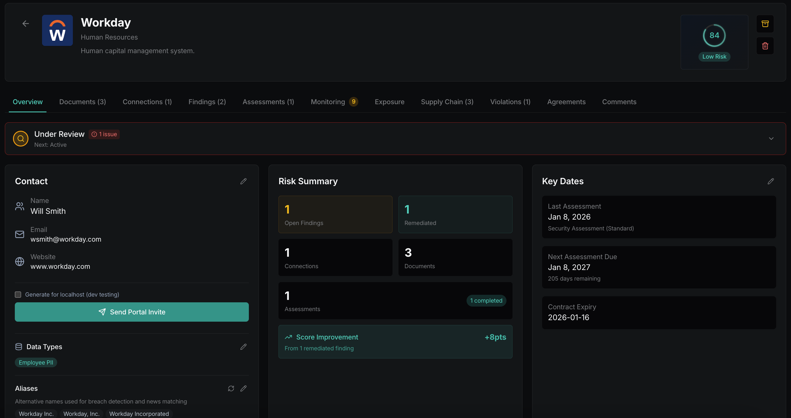Click the Contract Expiry date card
The height and width of the screenshot is (418, 791).
pyautogui.click(x=659, y=313)
